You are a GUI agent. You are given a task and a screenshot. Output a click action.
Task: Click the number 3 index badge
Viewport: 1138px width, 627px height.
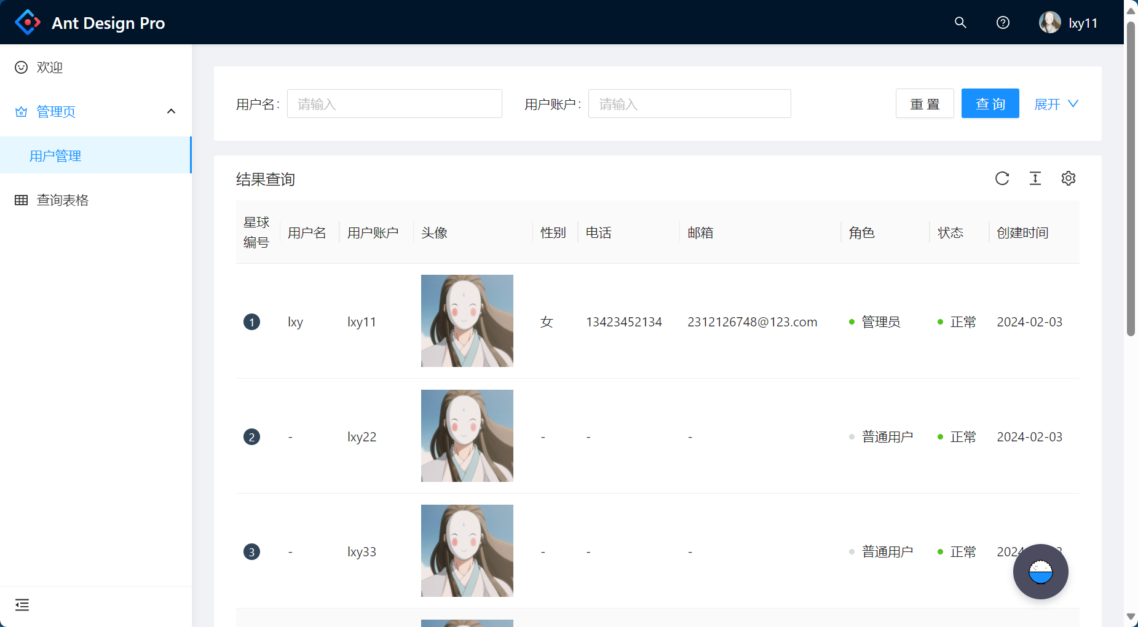(x=251, y=552)
